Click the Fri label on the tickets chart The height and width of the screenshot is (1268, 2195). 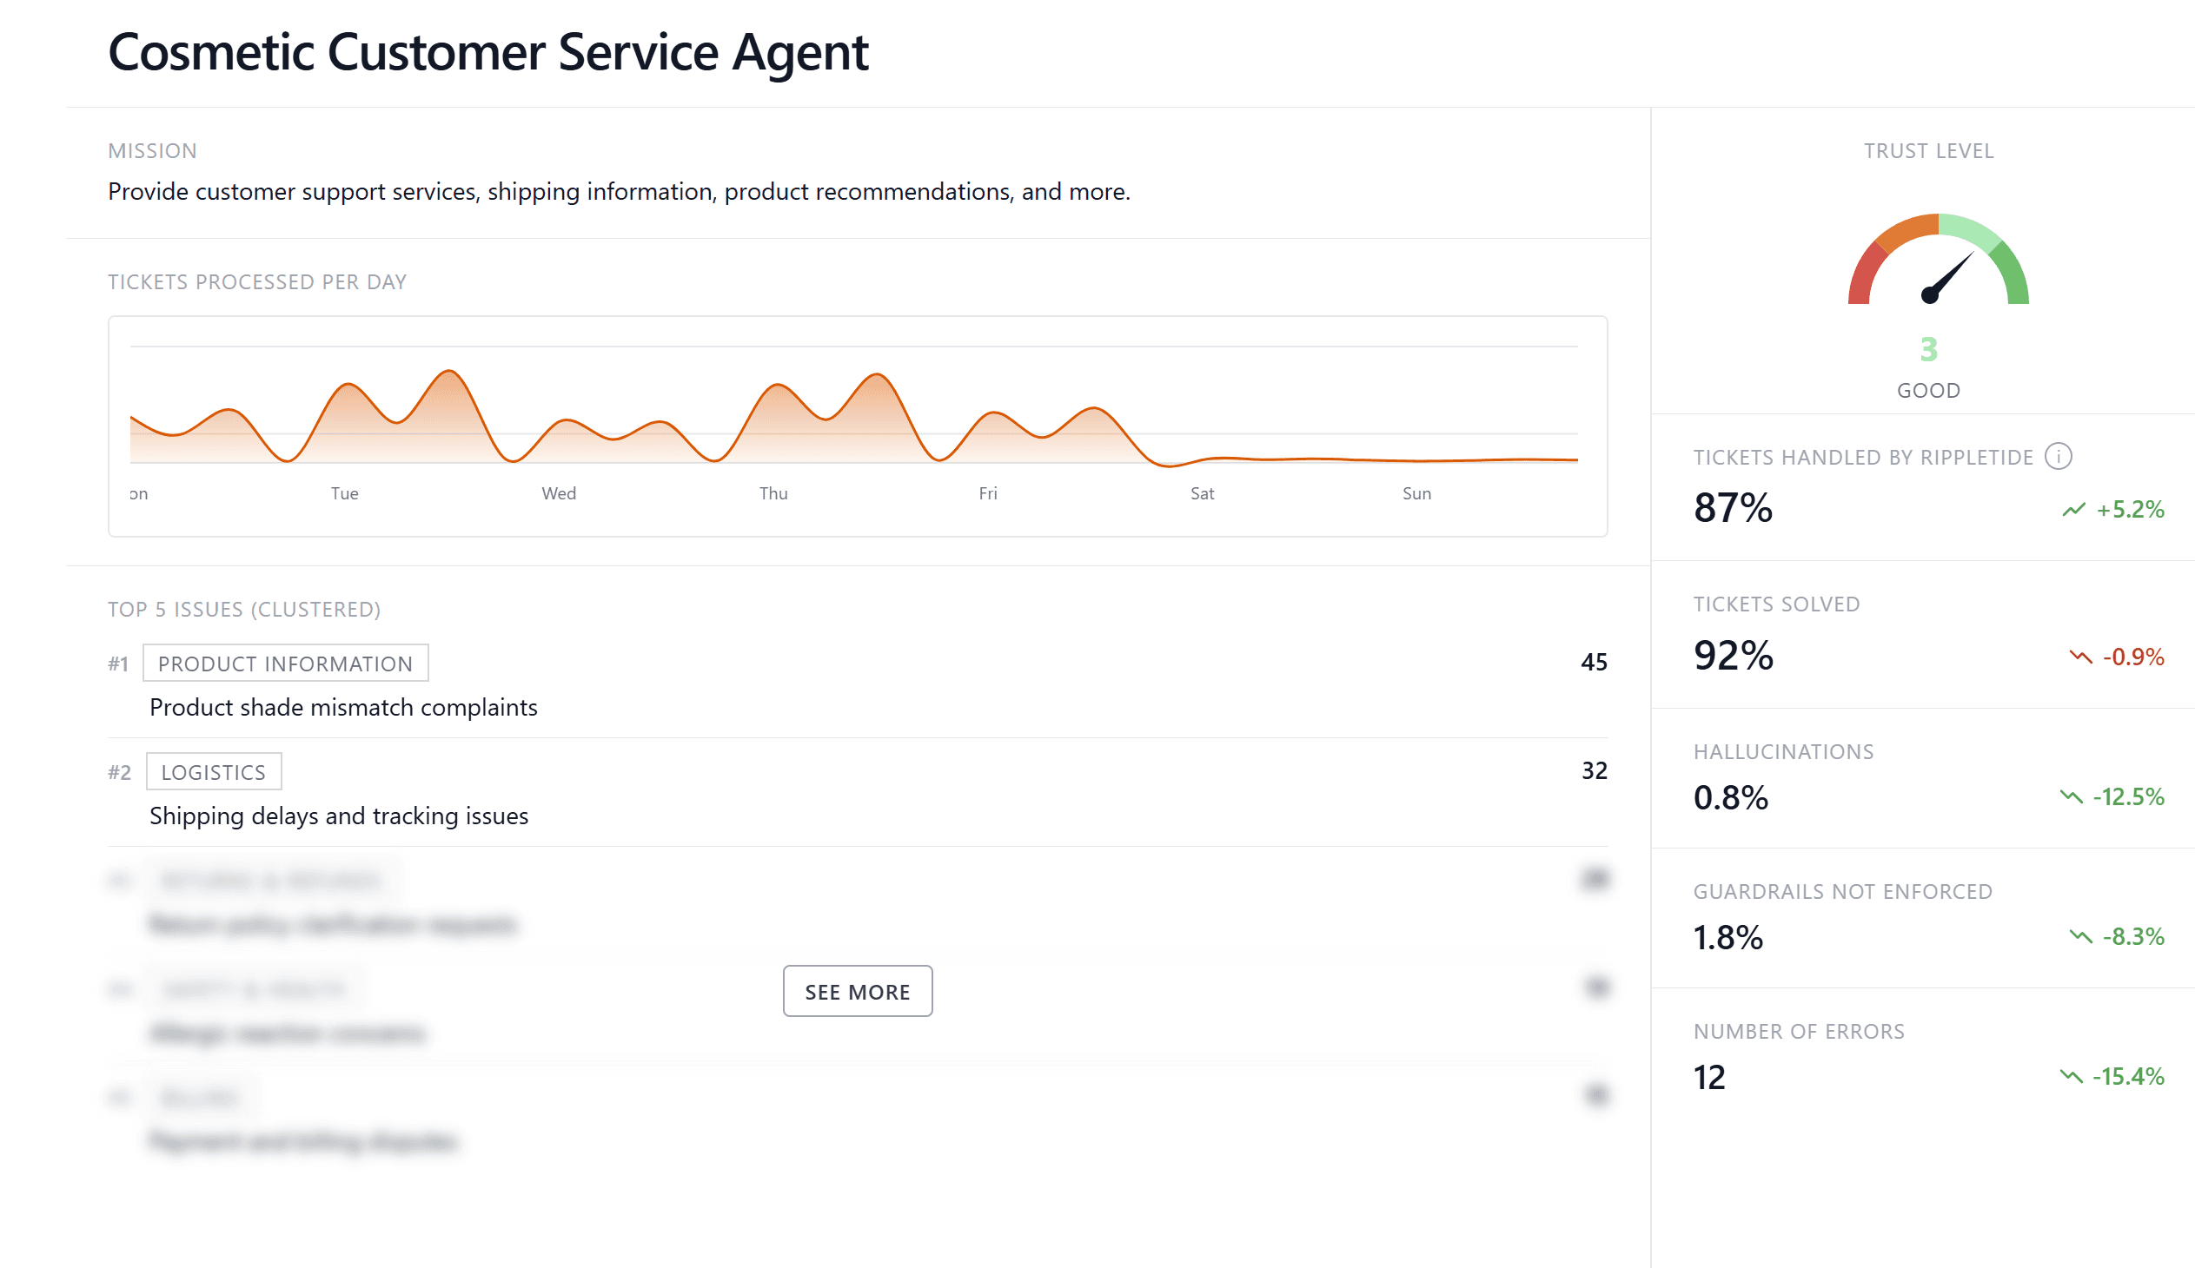tap(988, 493)
